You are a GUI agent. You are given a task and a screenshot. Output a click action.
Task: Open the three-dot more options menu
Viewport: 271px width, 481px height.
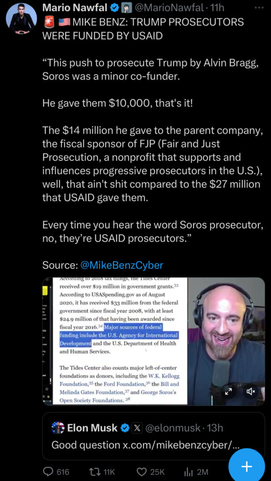[x=259, y=8]
